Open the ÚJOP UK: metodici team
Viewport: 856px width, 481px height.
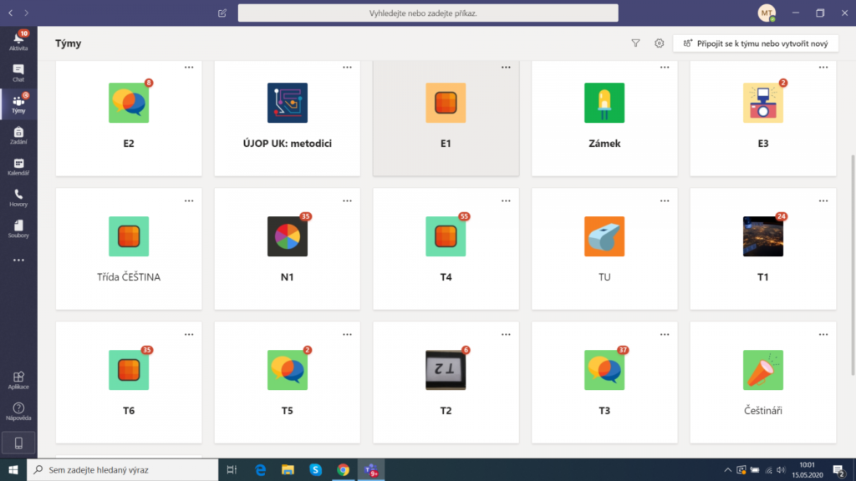(x=288, y=119)
